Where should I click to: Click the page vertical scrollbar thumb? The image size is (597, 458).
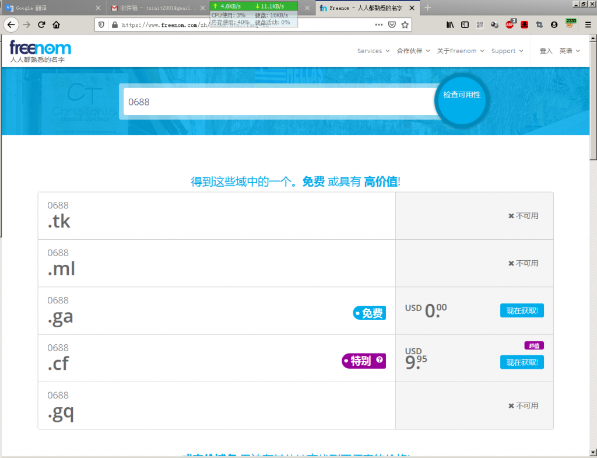click(593, 101)
